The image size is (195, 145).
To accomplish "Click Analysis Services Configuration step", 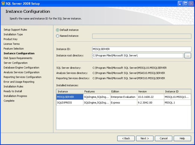I will (22, 72).
